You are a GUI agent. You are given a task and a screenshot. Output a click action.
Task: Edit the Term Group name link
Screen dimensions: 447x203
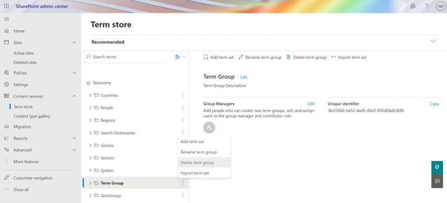[x=243, y=77]
